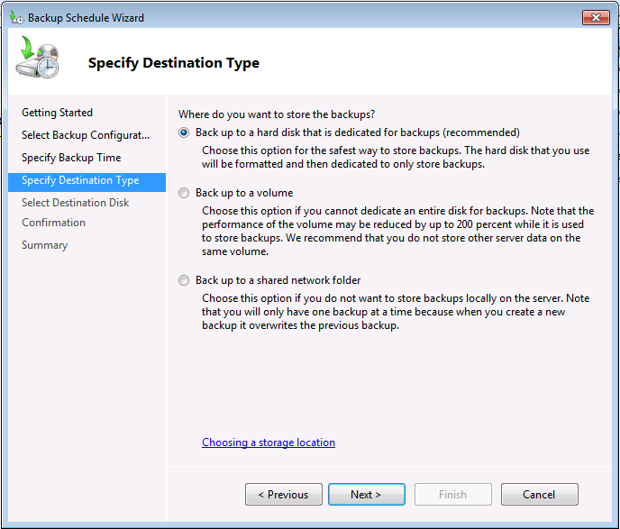Click the Specify Destination Type page heading
This screenshot has width=620, height=529.
click(x=174, y=63)
